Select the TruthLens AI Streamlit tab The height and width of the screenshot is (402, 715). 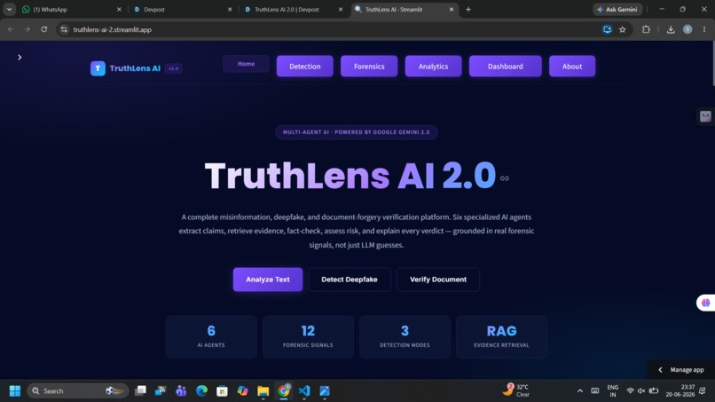tap(405, 9)
